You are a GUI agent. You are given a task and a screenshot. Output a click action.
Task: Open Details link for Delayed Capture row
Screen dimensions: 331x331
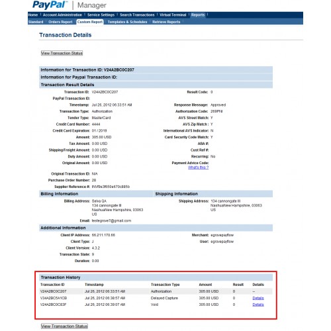click(x=258, y=298)
